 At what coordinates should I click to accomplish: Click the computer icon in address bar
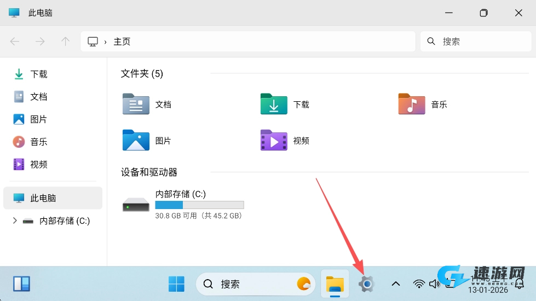[93, 42]
